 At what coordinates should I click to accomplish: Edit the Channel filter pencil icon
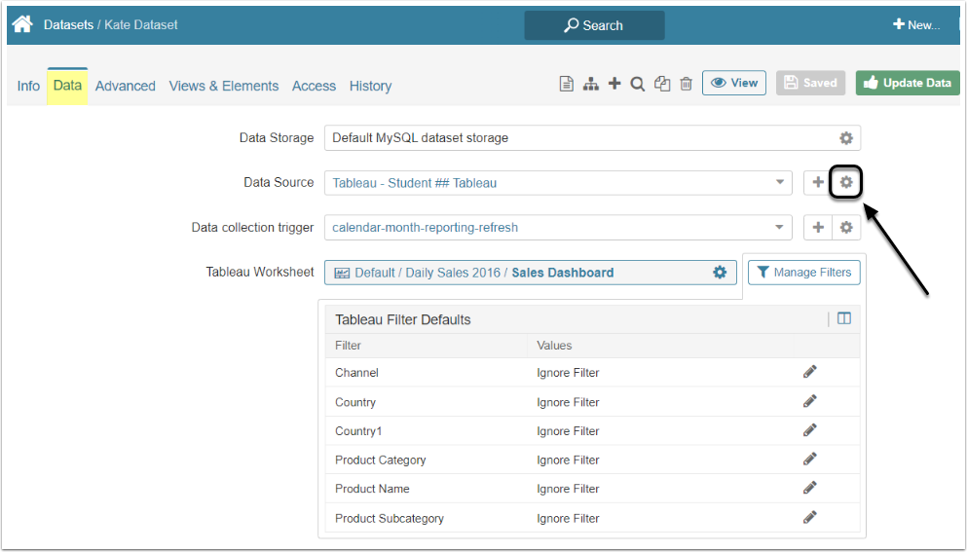(x=809, y=372)
